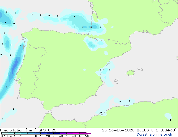
Task: Click the 0.5–1 mm legend color swatch
Action: click(11, 133)
